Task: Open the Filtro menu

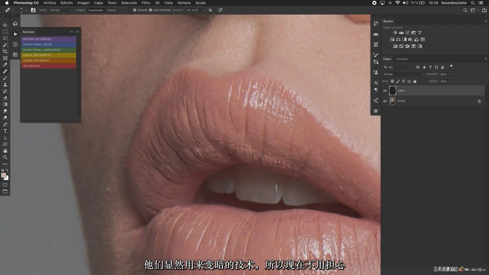Action: [x=146, y=3]
